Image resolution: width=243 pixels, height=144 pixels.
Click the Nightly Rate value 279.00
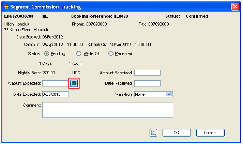point(49,73)
